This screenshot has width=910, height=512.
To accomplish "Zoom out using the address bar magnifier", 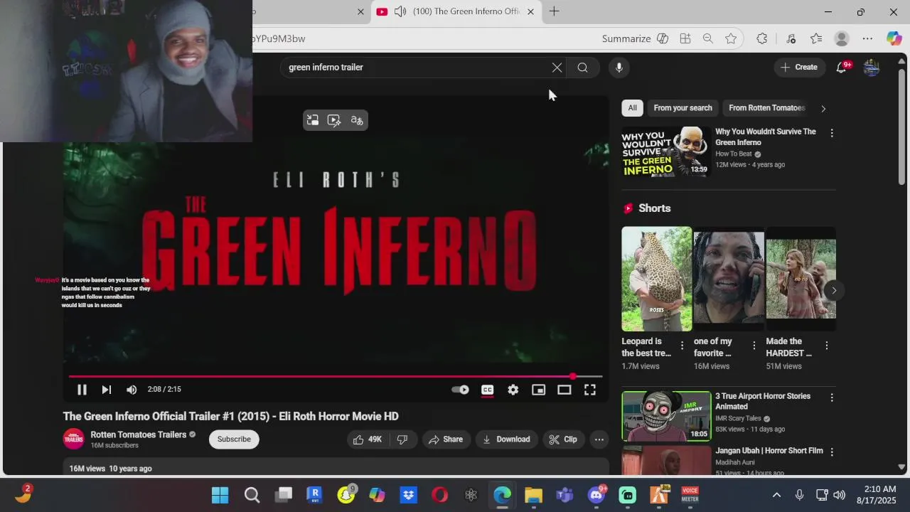I will click(707, 38).
